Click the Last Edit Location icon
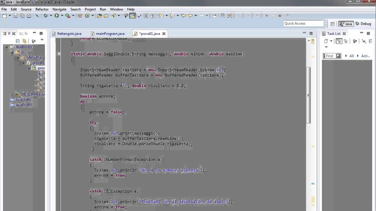This screenshot has height=211, width=376. (183, 16)
